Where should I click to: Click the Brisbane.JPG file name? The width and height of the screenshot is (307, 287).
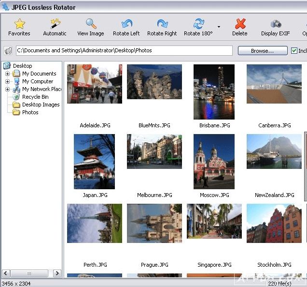(215, 125)
